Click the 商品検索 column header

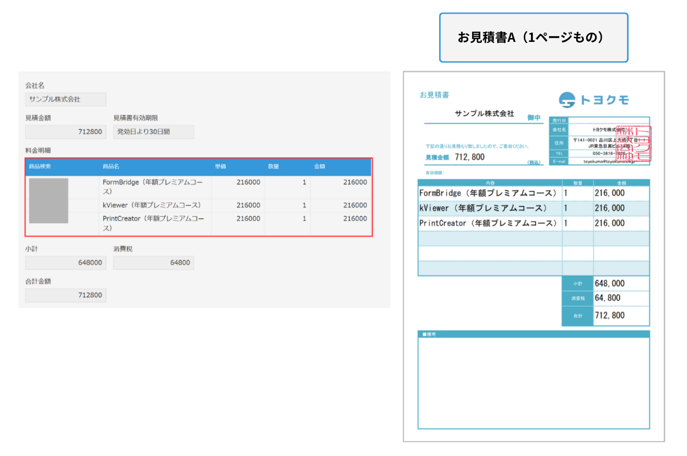40,167
